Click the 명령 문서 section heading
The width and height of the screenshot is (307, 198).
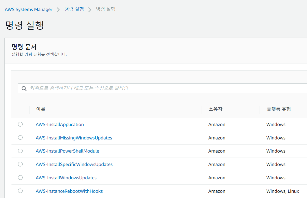click(24, 47)
